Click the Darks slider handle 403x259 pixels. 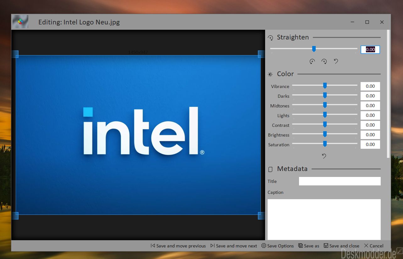tap(325, 95)
